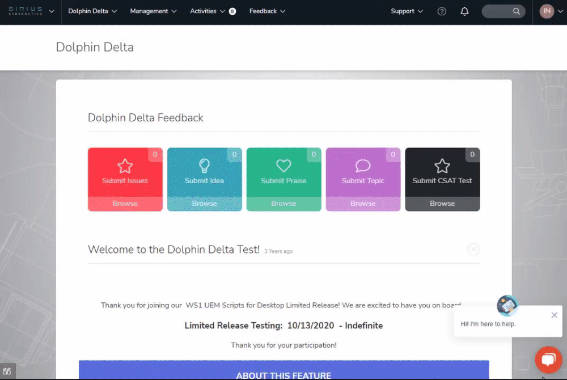Click the Issues count badge
567x380 pixels.
[155, 154]
